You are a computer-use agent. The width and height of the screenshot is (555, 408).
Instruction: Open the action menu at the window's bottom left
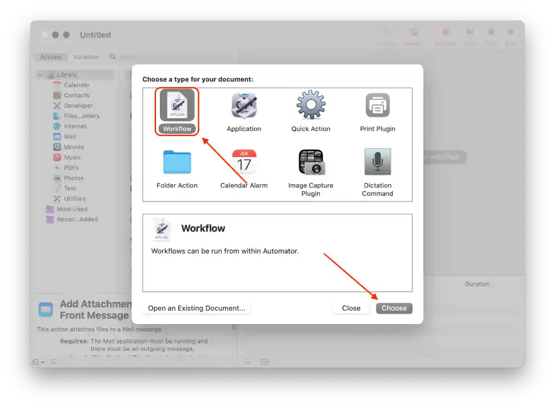[x=38, y=362]
